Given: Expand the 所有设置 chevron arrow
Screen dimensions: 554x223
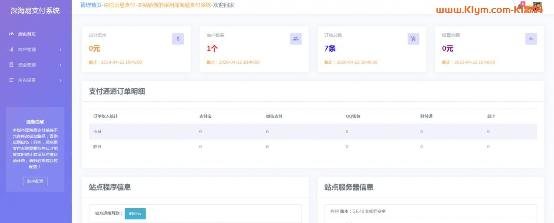Looking at the screenshot, I should coord(60,81).
